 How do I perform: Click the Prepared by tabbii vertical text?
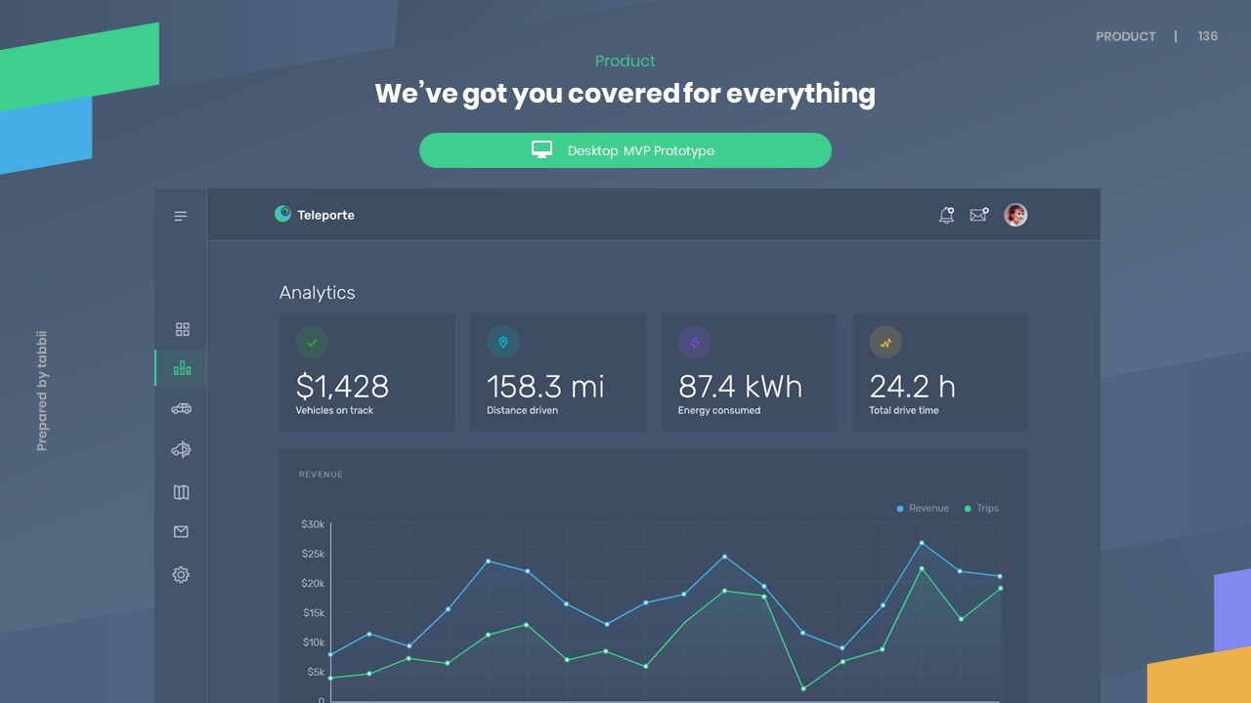pyautogui.click(x=42, y=391)
